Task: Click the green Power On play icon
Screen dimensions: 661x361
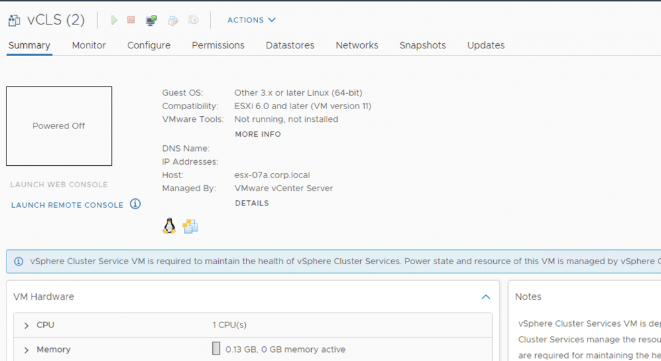Action: click(114, 20)
